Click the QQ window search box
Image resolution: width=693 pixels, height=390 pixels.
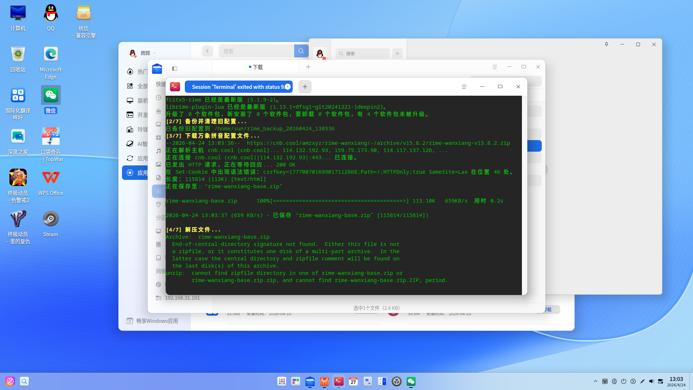[x=363, y=53]
